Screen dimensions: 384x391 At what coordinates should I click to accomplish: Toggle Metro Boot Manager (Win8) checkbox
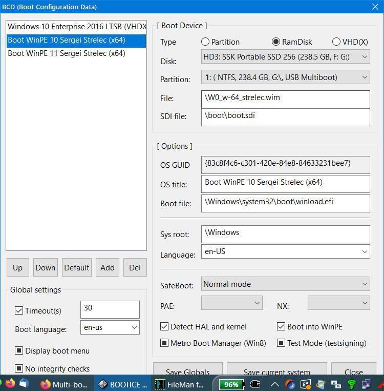[164, 343]
